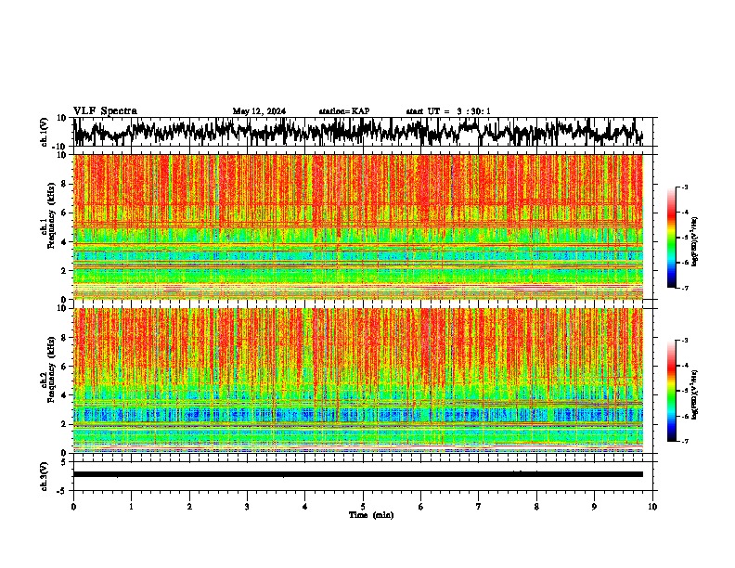Viewport: 735px width, 568px height.
Task: Click the "1" tick on the time axis
Action: pos(131,507)
